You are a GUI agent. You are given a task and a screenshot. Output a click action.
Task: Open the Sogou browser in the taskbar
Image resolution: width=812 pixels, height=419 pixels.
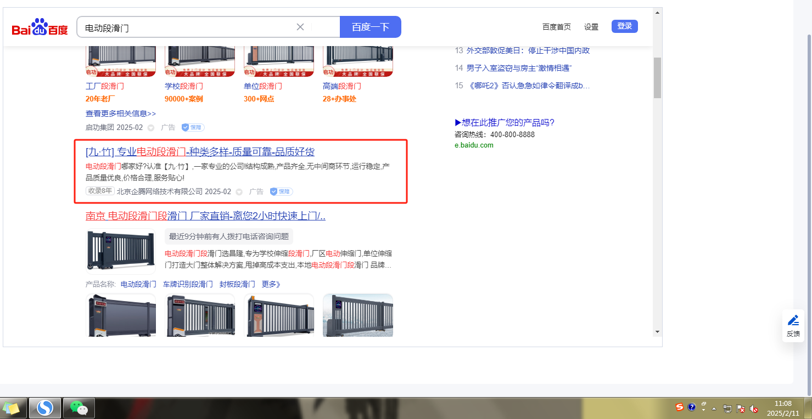coord(45,408)
